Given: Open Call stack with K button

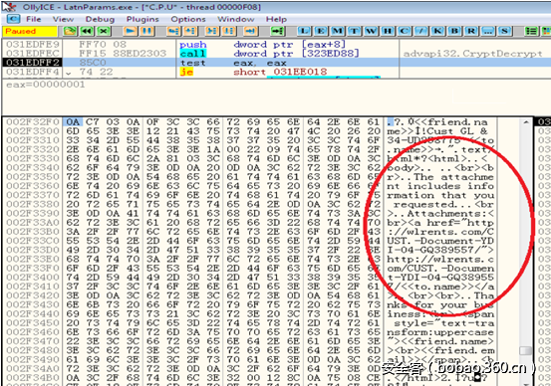Looking at the screenshot, I should [437, 31].
